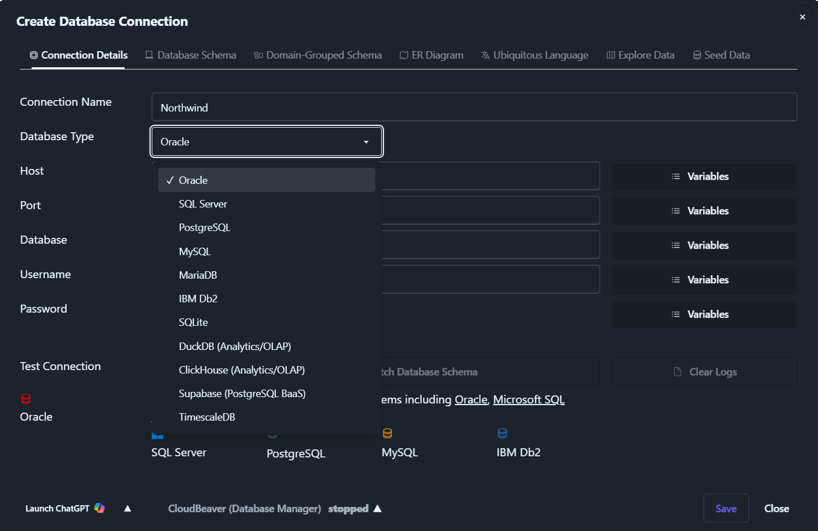Select Oracle in the dropdown list
Screen dimensions: 818x531
coord(267,180)
